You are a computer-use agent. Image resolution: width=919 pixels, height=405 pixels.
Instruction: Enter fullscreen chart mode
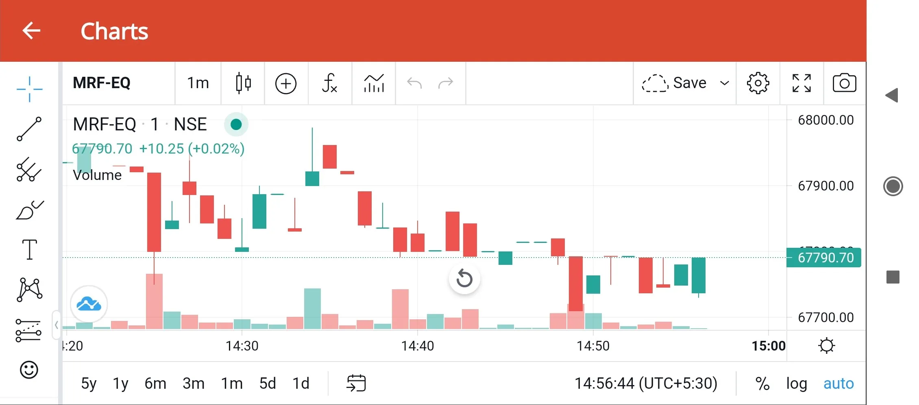click(x=801, y=83)
